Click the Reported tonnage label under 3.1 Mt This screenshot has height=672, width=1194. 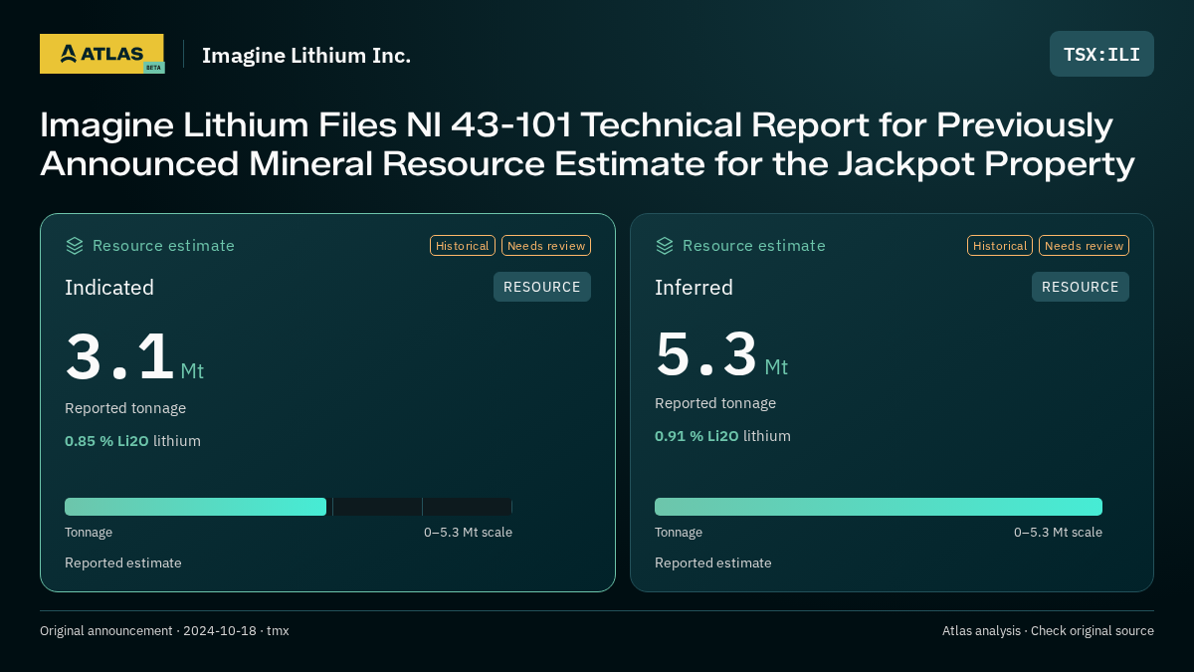coord(125,408)
